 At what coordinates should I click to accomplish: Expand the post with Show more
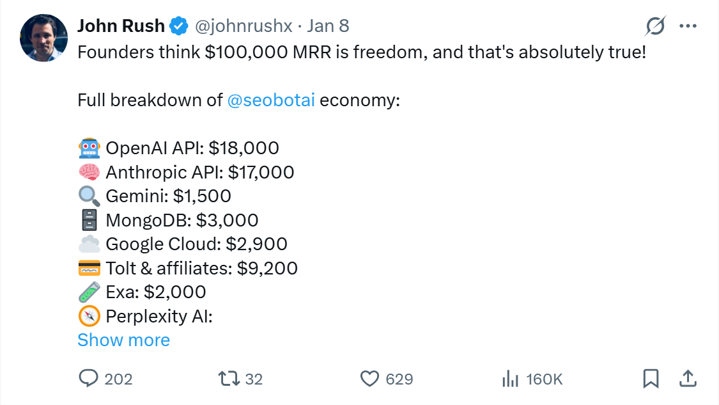pyautogui.click(x=123, y=340)
